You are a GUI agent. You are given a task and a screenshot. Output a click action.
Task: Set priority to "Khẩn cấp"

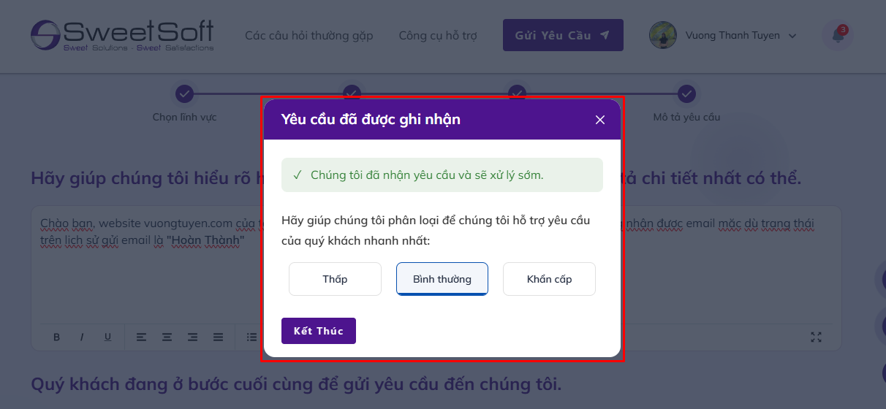(x=549, y=279)
